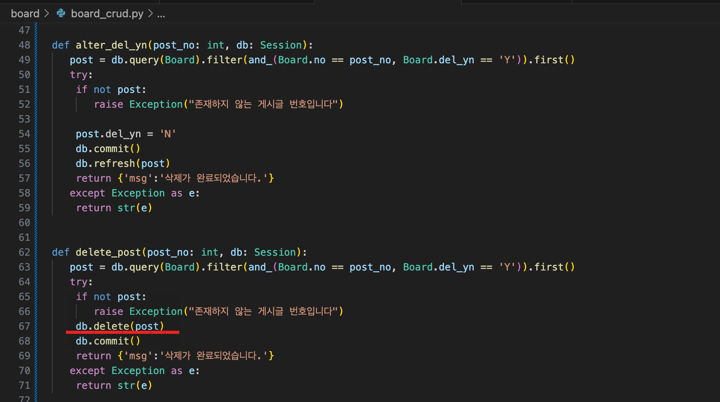Click 'except Exception as e:' on line 58
The width and height of the screenshot is (720, 402).
[135, 193]
